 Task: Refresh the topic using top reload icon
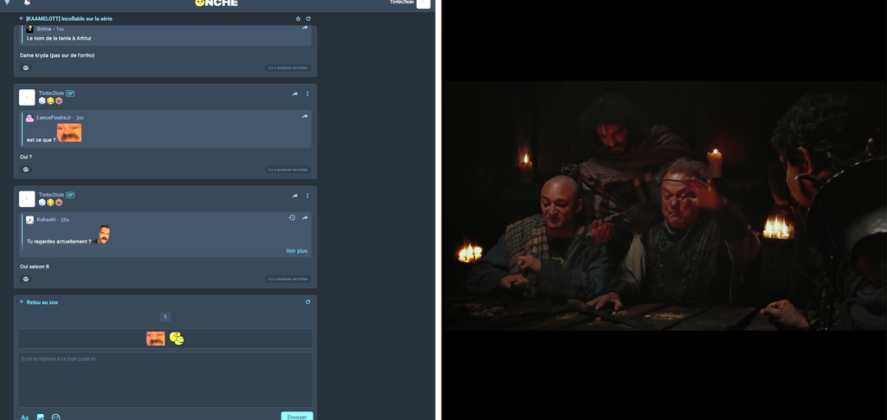[x=308, y=19]
